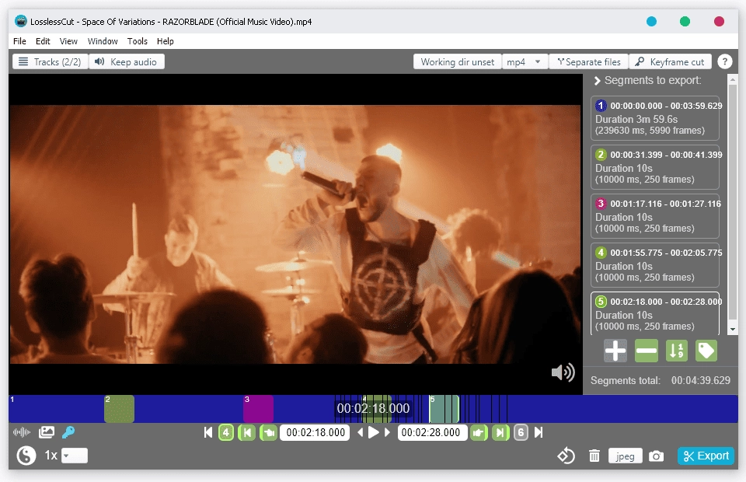Set the working directory via Working dir unset
746x482 pixels.
[x=457, y=62]
